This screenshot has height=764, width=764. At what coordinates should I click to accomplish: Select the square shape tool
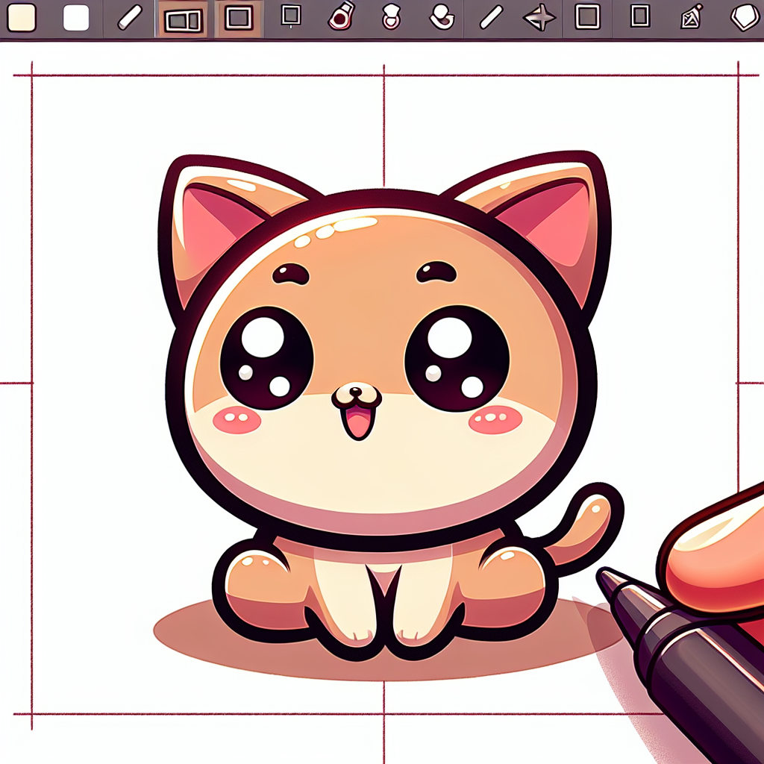tap(588, 17)
